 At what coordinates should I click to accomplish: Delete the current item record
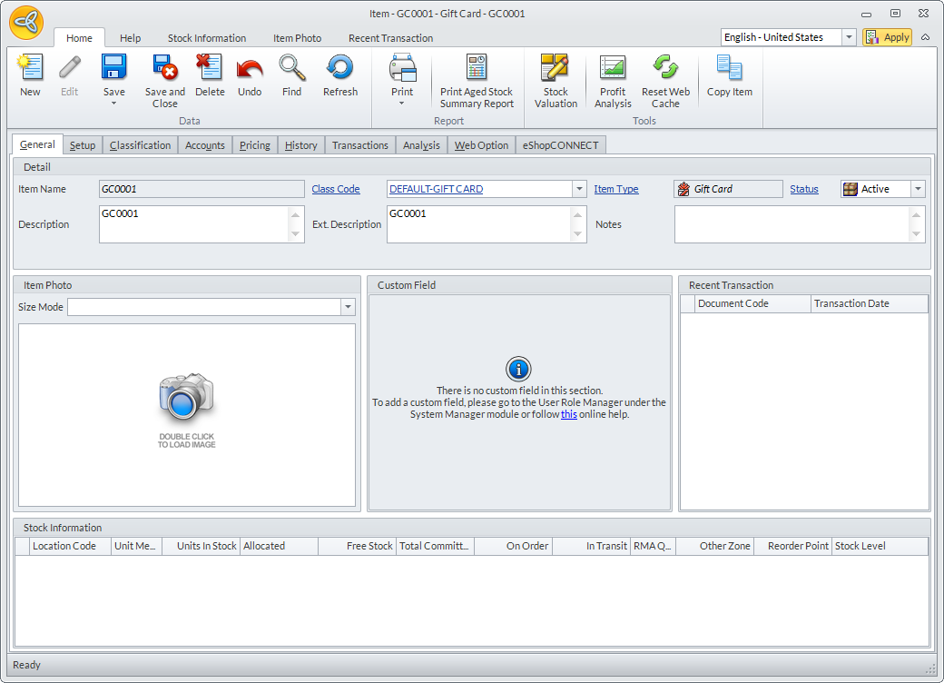click(x=210, y=69)
